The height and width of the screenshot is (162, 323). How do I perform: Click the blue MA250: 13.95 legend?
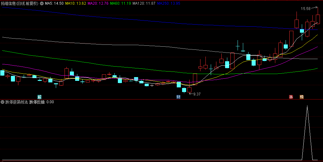168,3
